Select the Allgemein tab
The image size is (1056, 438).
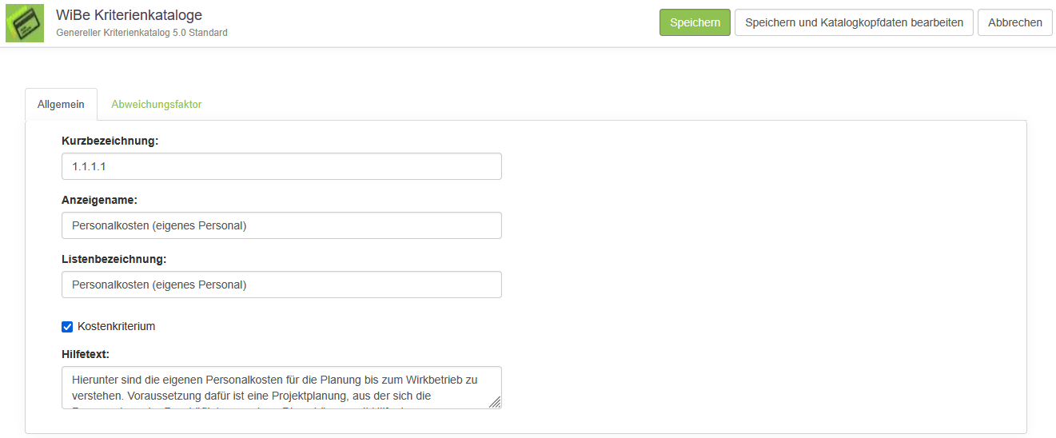(61, 105)
